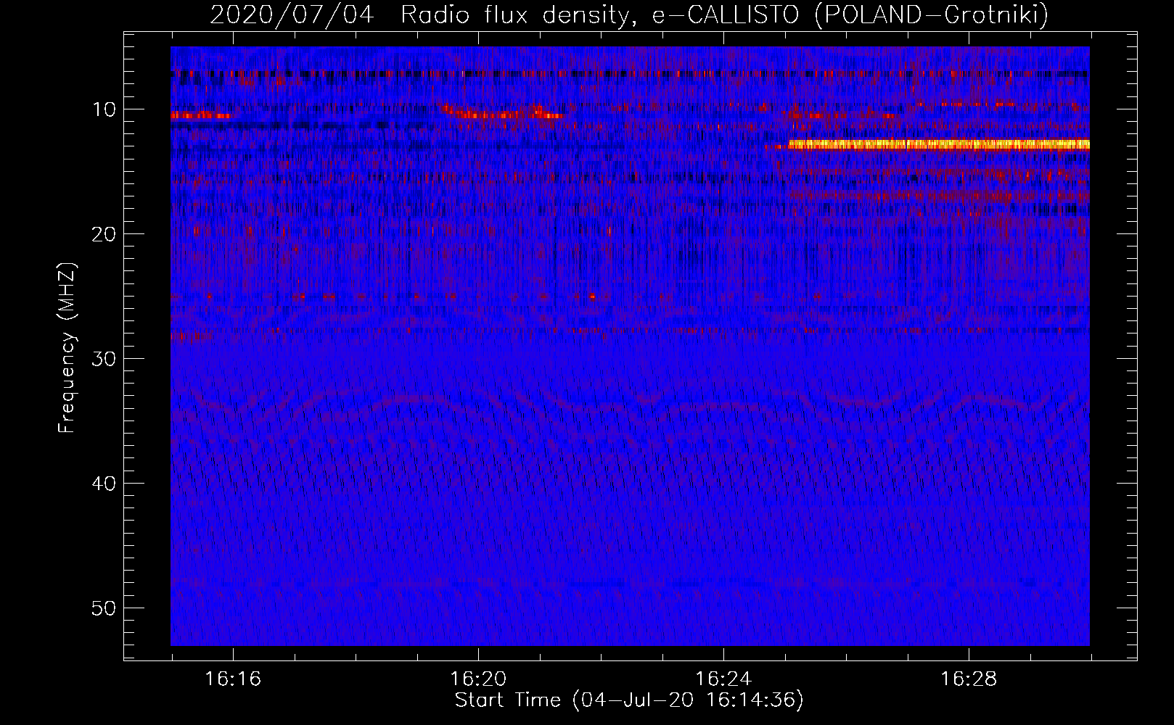
Task: Click the 16:20 time tick label
Action: [478, 679]
